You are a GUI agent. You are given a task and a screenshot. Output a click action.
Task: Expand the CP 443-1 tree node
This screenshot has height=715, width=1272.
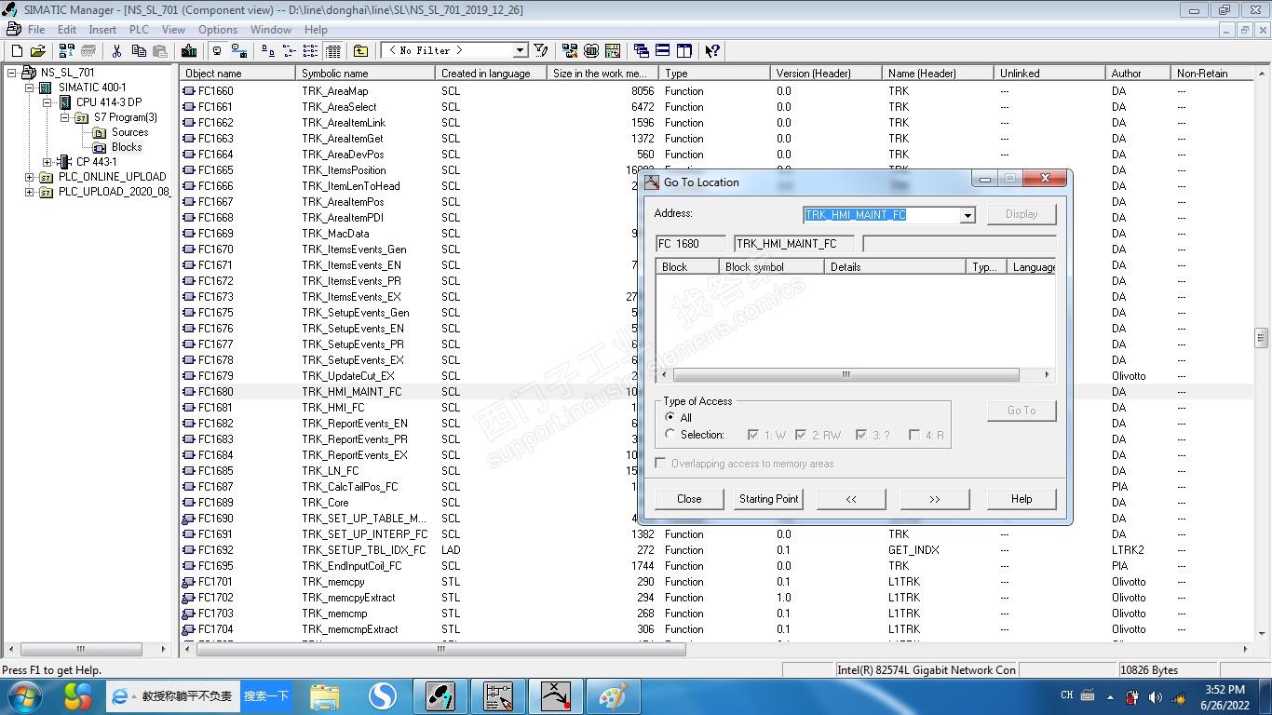[x=47, y=162]
